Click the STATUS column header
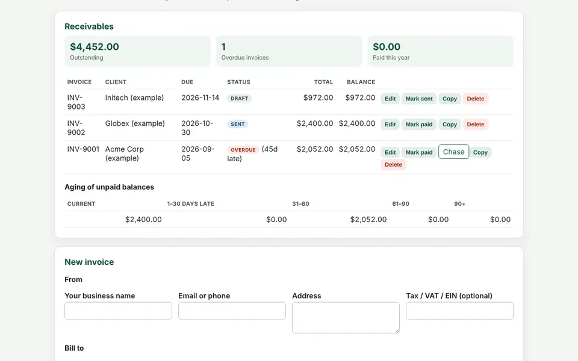Viewport: 578px width, 361px height. [x=238, y=82]
